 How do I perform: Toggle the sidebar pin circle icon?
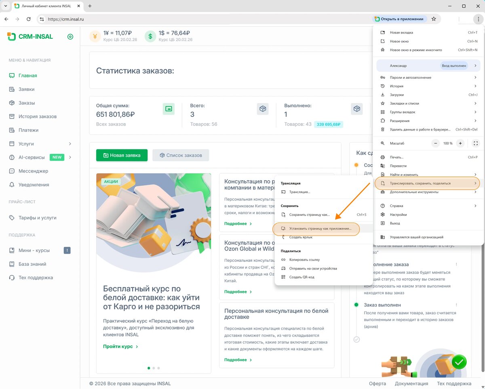tap(70, 37)
